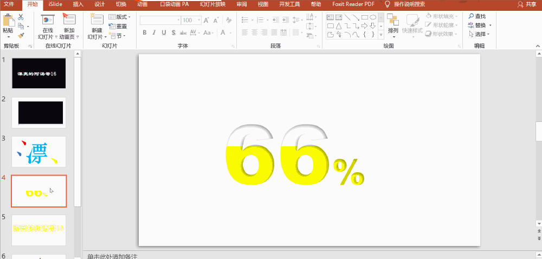Open font group dialog launcher
The width and height of the screenshot is (542, 259).
(233, 46)
